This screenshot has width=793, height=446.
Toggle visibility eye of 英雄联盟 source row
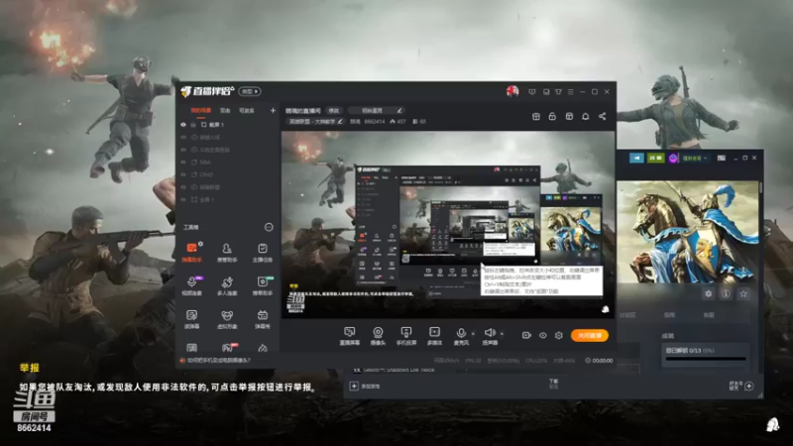coord(183,187)
